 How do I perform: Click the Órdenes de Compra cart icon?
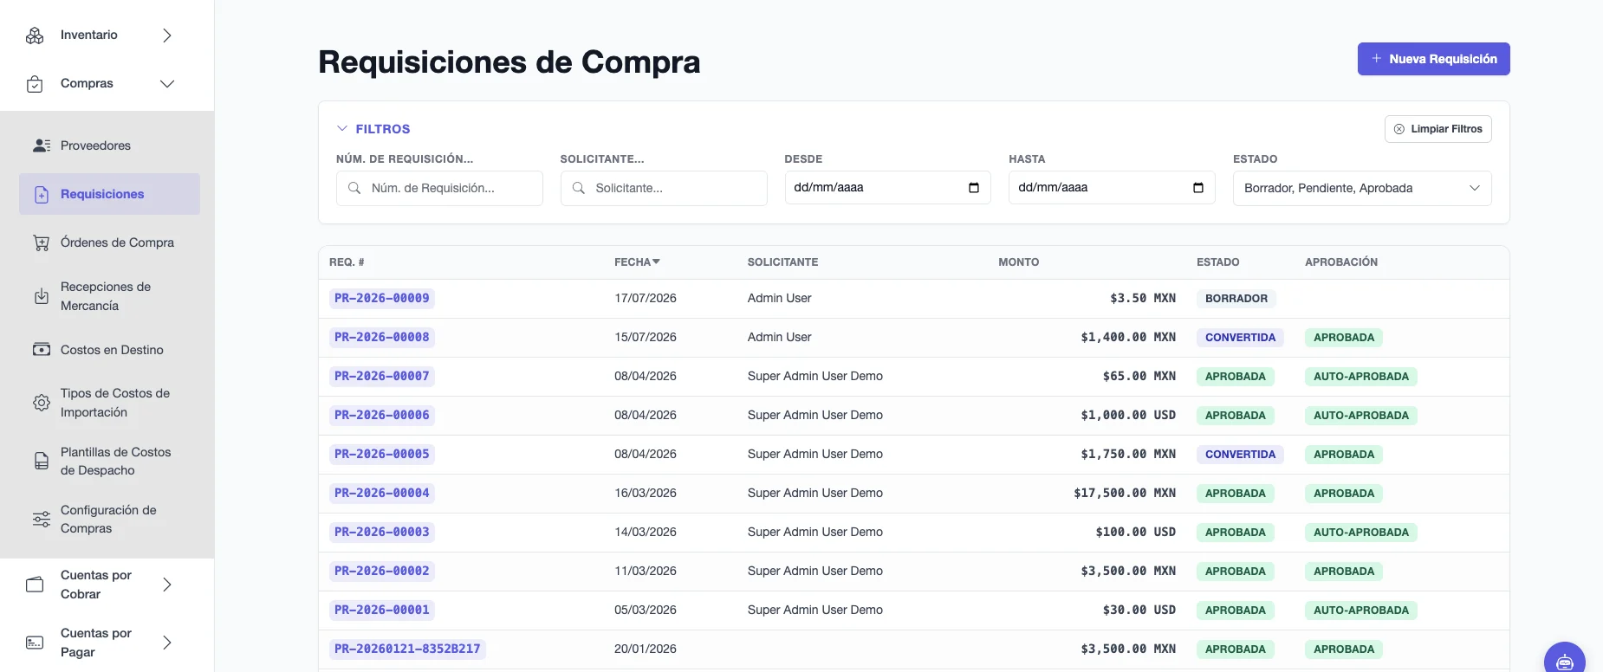pyautogui.click(x=42, y=242)
